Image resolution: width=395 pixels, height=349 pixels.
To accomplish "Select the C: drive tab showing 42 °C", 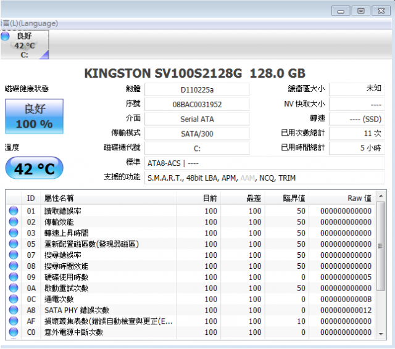I will [25, 45].
